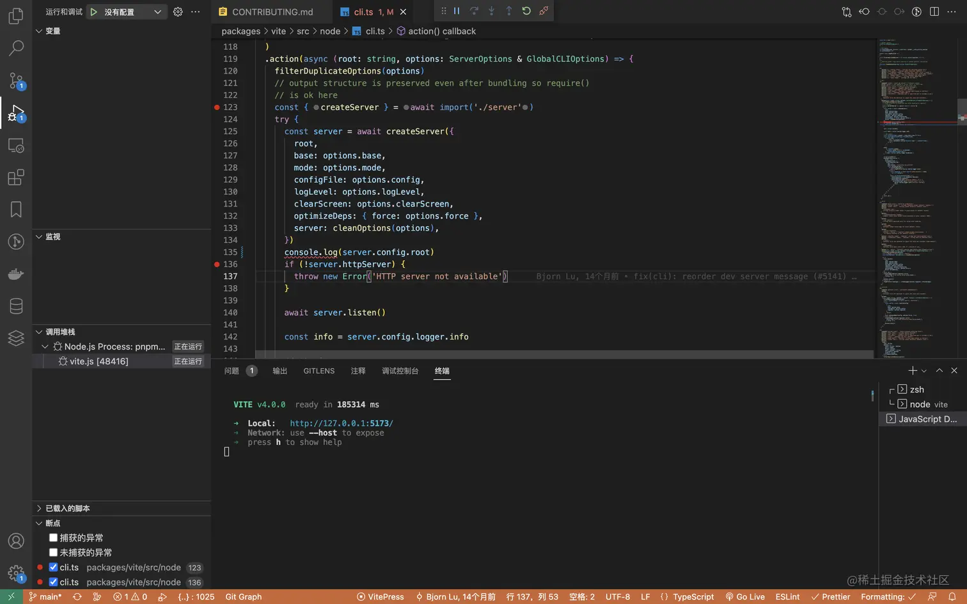
Task: Open Database view in activity bar
Action: pos(16,306)
